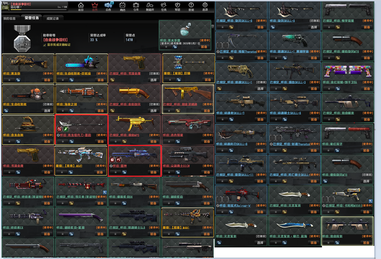381x259 pixels.
Task: Switch to the 成就记录 tab
Action: tap(53, 18)
